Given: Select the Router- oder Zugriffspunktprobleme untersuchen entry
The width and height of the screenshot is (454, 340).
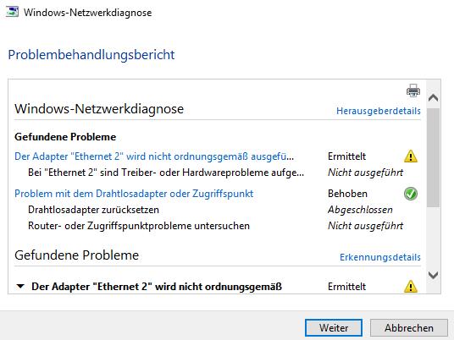Looking at the screenshot, I should pos(139,226).
